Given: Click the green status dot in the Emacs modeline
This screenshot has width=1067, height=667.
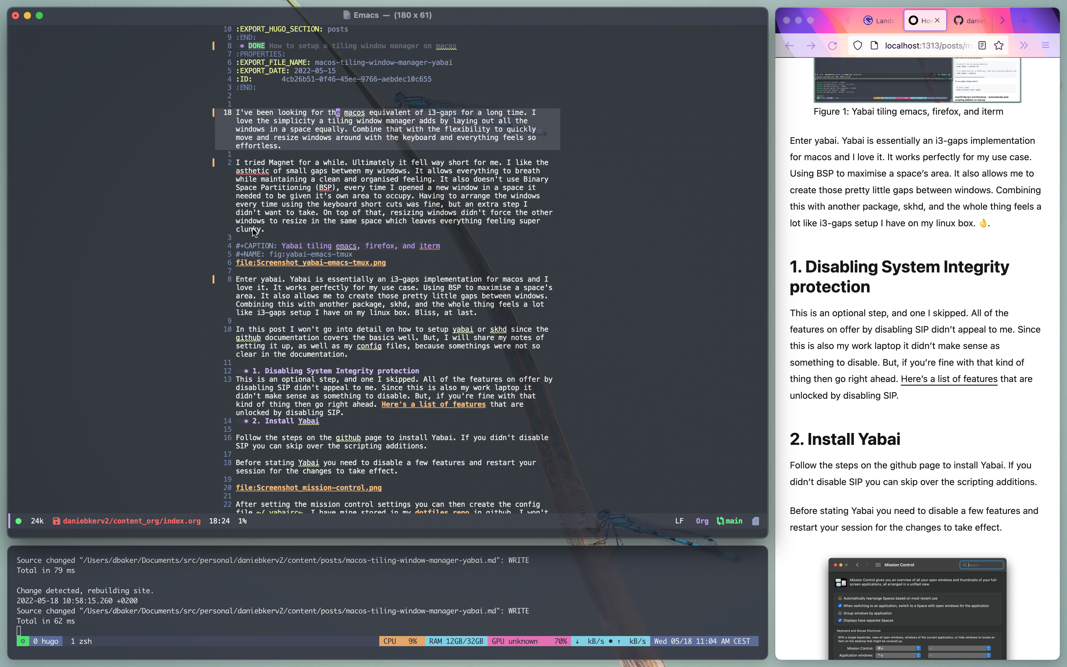Looking at the screenshot, I should [18, 521].
